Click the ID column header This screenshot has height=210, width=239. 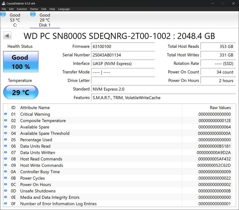click(x=13, y=108)
